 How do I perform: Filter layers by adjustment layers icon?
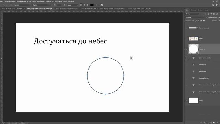(208, 14)
